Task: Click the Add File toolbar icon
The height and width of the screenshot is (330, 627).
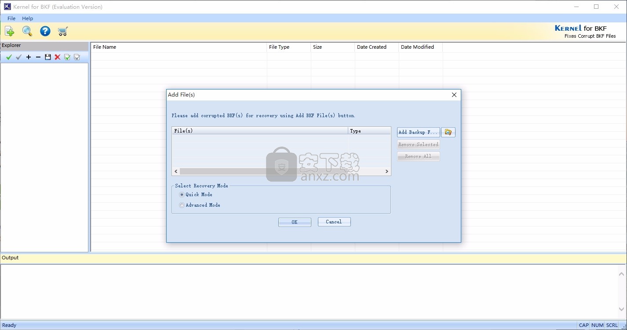Action: point(9,31)
